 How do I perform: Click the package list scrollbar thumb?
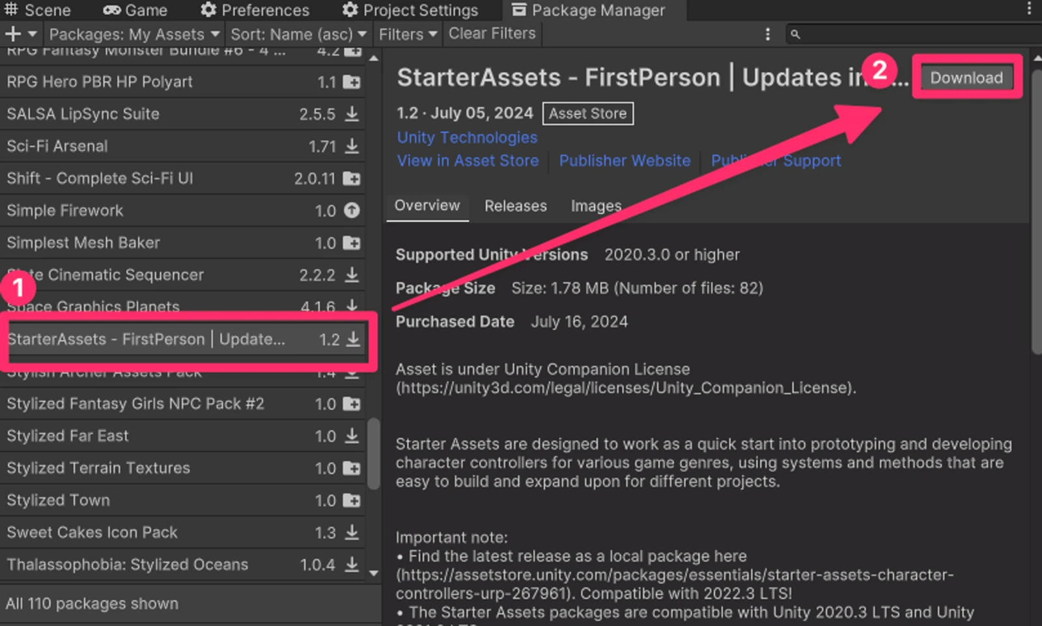click(374, 453)
